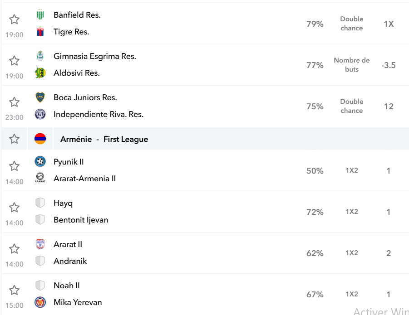Favorite the Arménie First League competition
The height and width of the screenshot is (315, 409).
point(14,139)
